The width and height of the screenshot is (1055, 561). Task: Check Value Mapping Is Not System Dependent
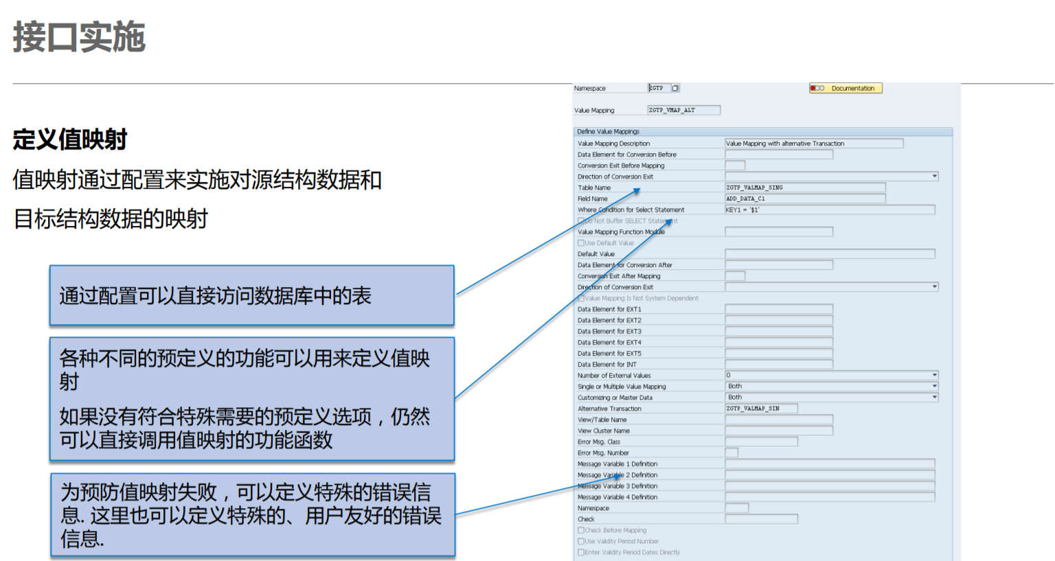pyautogui.click(x=582, y=298)
